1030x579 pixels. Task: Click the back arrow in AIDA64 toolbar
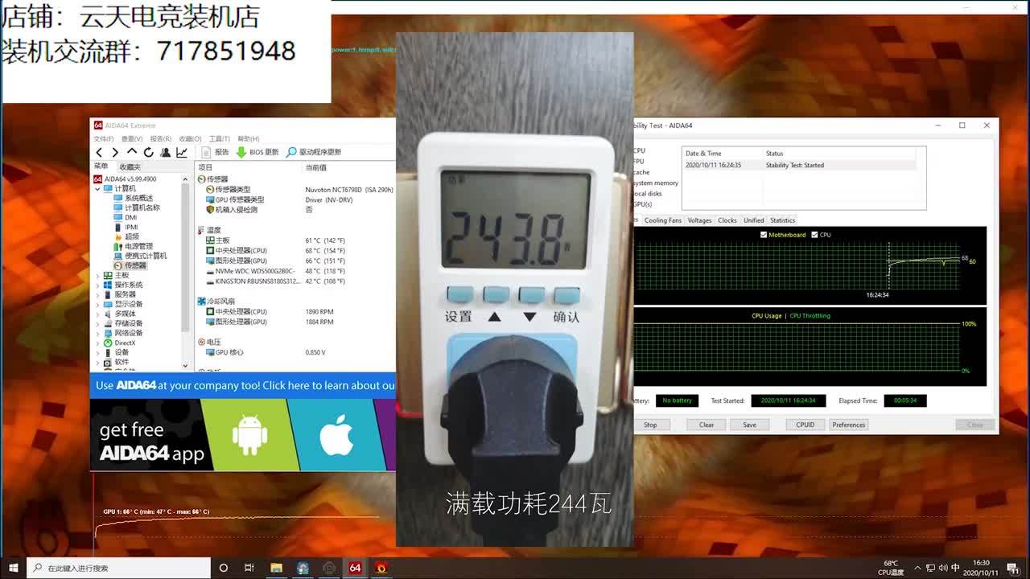[99, 152]
